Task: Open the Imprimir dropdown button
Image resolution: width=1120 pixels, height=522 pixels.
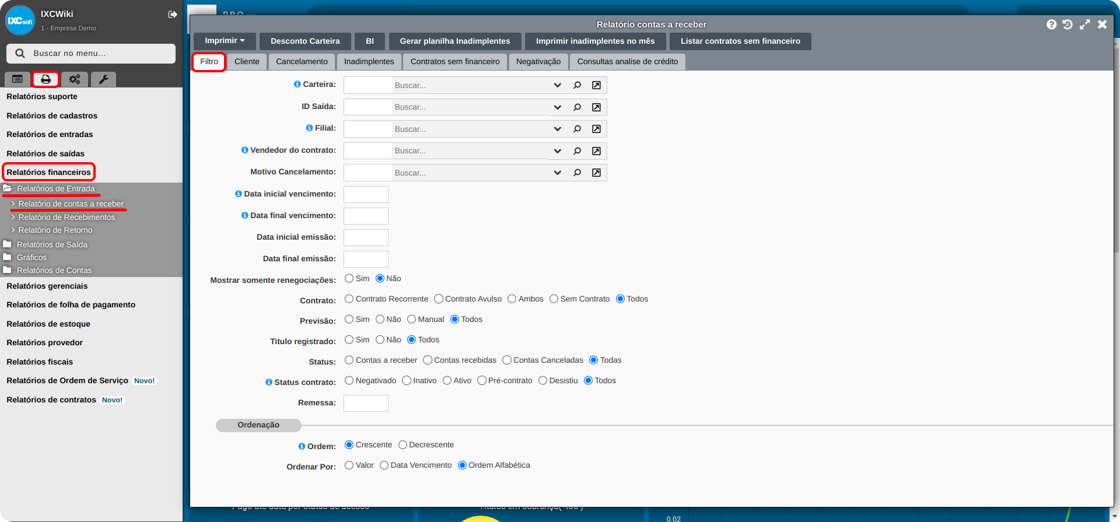Action: (x=225, y=41)
